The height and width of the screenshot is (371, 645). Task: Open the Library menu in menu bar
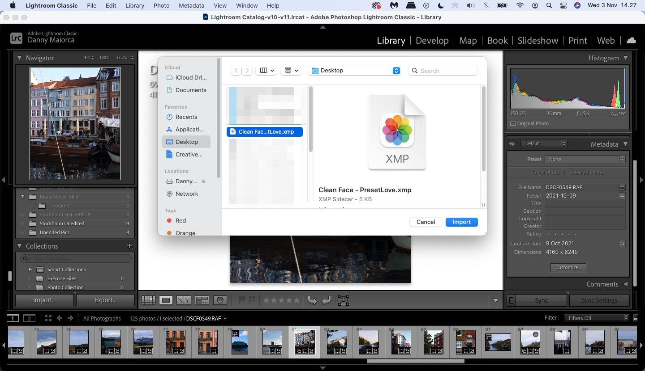134,5
